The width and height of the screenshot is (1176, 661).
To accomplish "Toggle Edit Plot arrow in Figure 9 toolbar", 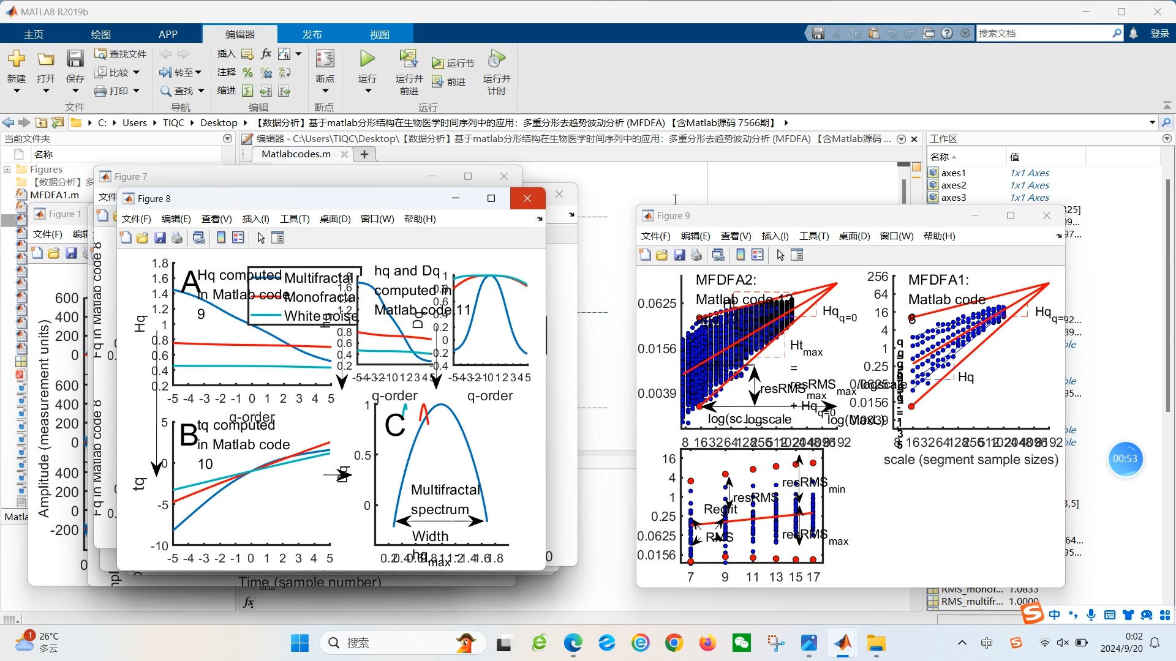I will tap(780, 255).
